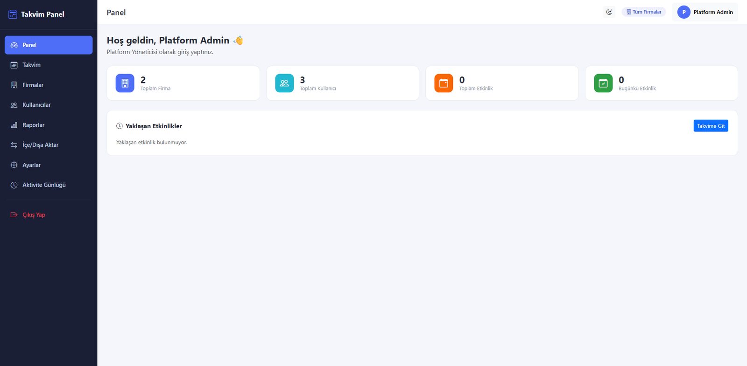The width and height of the screenshot is (747, 366).
Task: Click the Ayarlar gear icon
Action: [x=14, y=165]
